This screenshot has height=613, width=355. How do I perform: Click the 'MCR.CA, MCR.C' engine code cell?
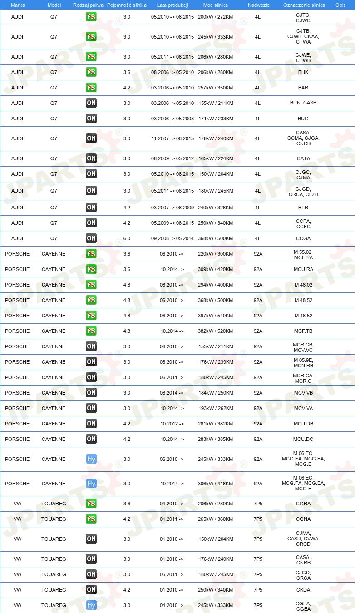tap(303, 378)
